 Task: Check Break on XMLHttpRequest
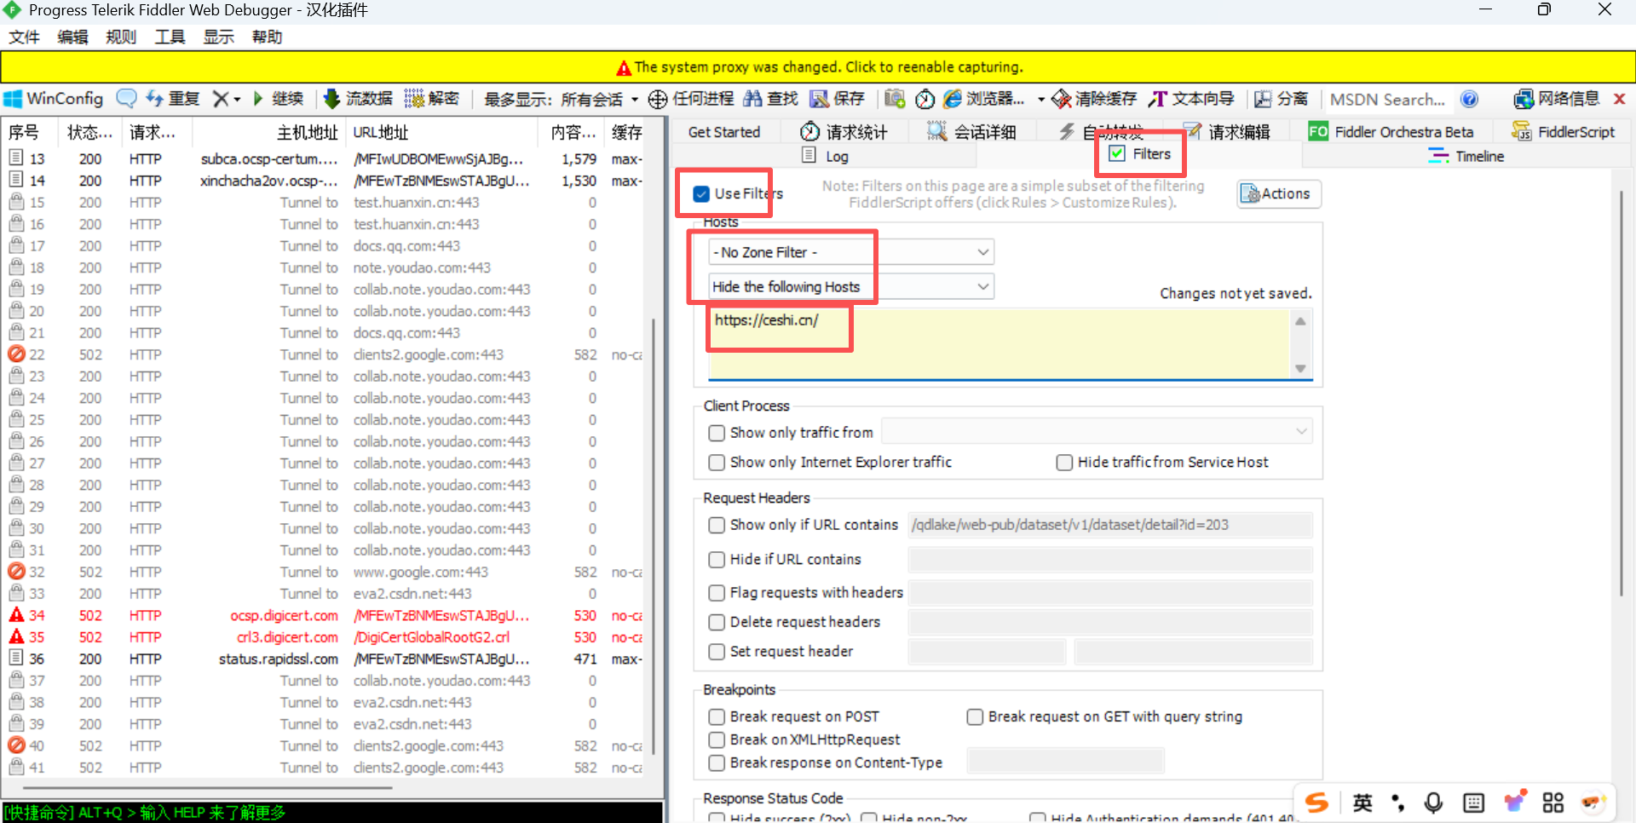click(717, 740)
